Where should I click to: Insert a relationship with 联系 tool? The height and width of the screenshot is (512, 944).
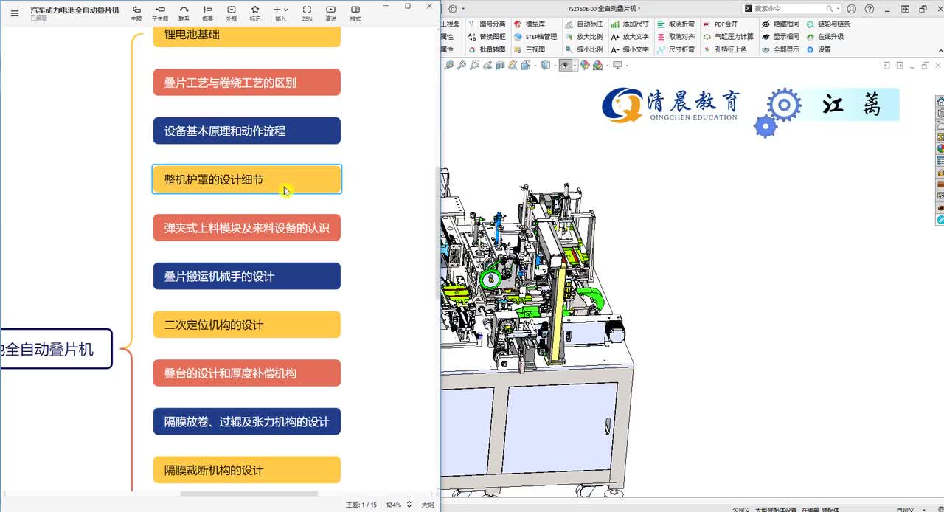tap(184, 13)
